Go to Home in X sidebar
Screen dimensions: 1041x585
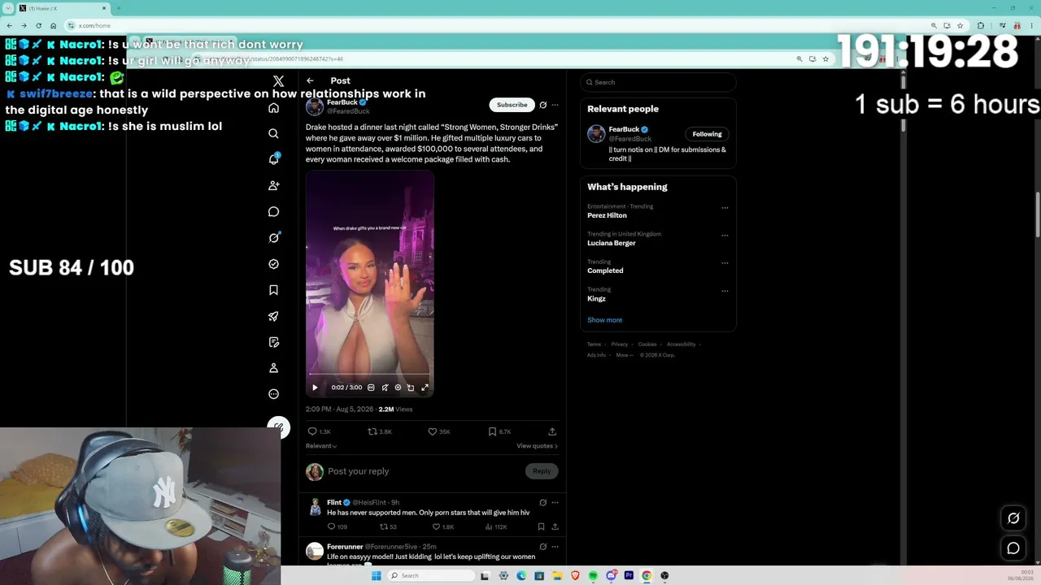point(274,108)
